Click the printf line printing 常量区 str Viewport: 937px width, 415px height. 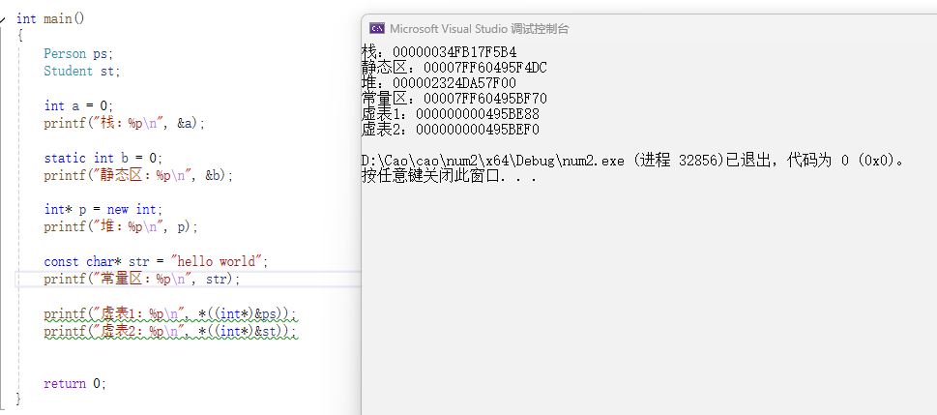[x=141, y=279]
